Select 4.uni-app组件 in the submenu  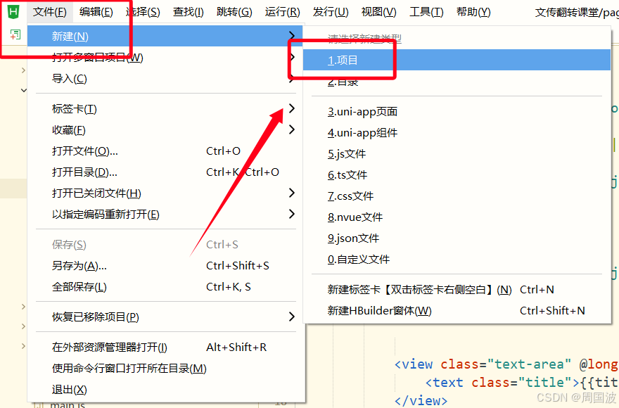pyautogui.click(x=457, y=133)
